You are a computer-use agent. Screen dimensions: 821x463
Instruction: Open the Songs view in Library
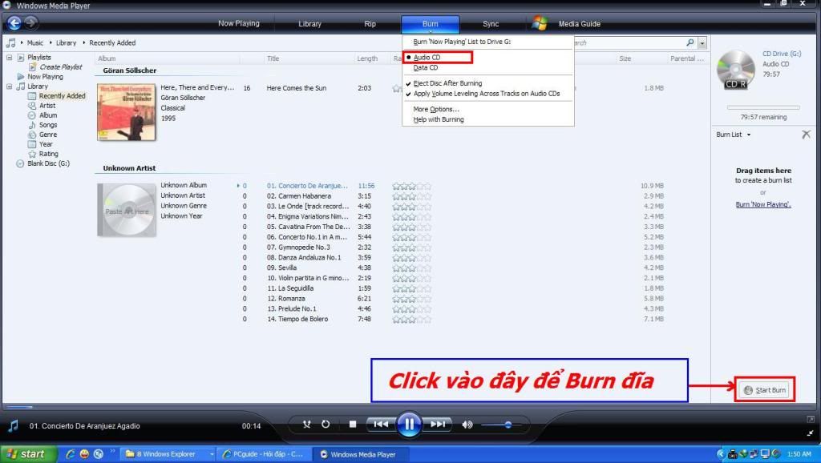tap(48, 125)
